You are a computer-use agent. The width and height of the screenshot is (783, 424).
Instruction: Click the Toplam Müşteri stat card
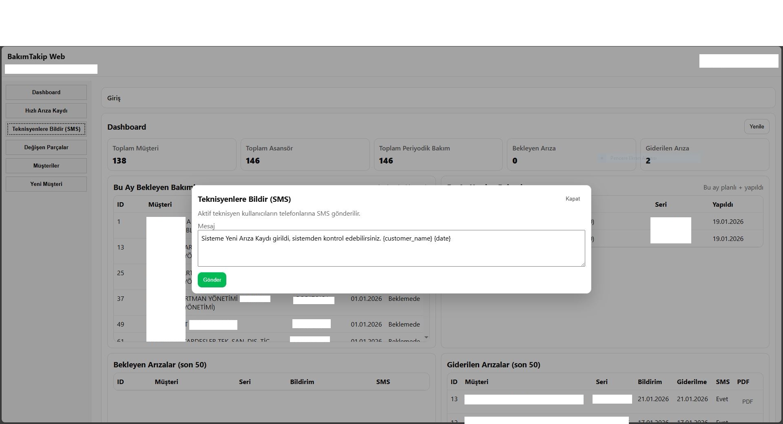pyautogui.click(x=171, y=155)
